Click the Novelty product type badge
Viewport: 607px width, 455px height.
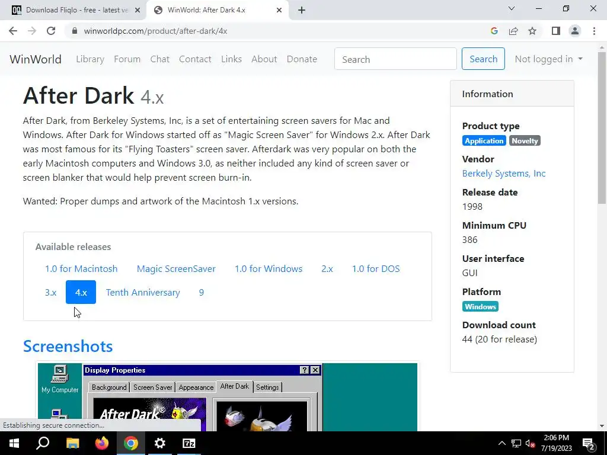tap(525, 141)
